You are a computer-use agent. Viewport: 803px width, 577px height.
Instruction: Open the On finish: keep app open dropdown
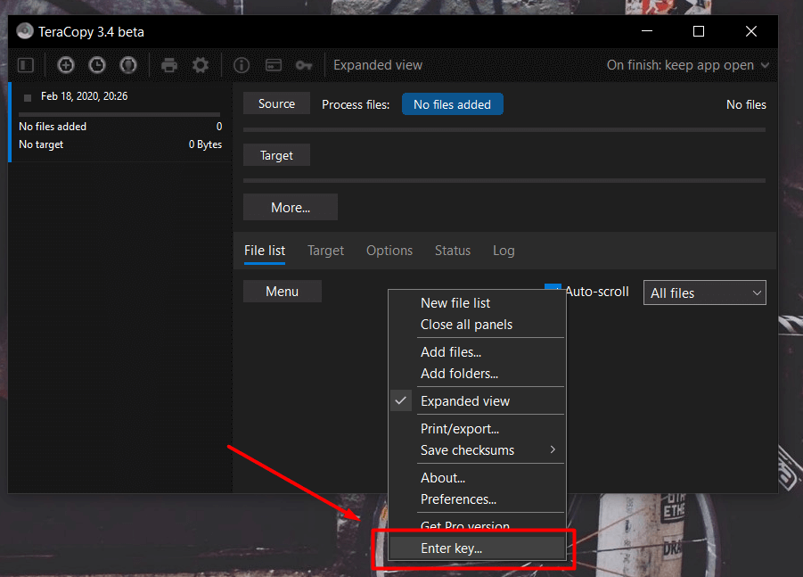click(x=688, y=65)
